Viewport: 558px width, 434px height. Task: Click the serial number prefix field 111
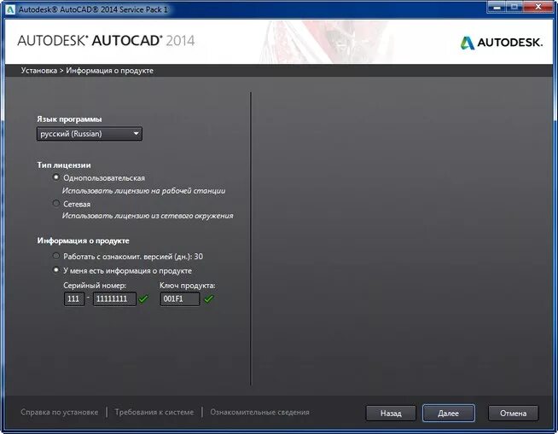coord(74,298)
